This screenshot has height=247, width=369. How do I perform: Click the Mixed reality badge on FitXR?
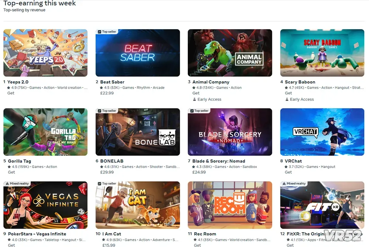pyautogui.click(x=294, y=183)
